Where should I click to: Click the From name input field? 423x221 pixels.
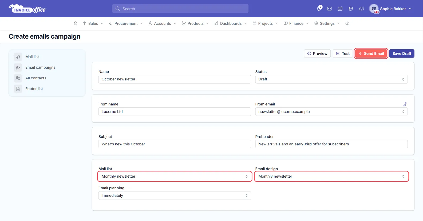pyautogui.click(x=175, y=112)
